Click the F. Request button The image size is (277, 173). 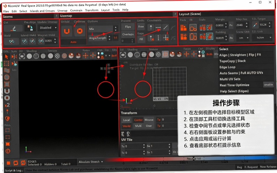(x=251, y=167)
